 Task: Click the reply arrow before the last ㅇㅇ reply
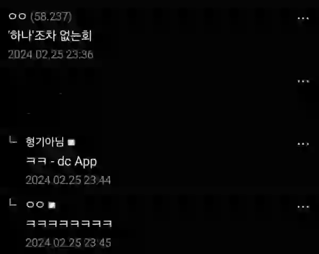click(13, 203)
